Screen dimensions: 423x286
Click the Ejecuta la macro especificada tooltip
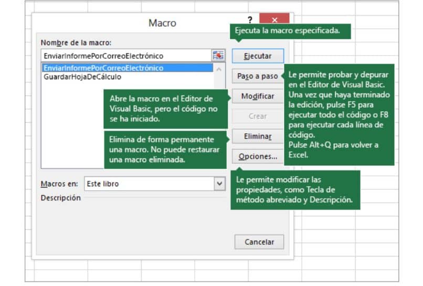point(290,31)
